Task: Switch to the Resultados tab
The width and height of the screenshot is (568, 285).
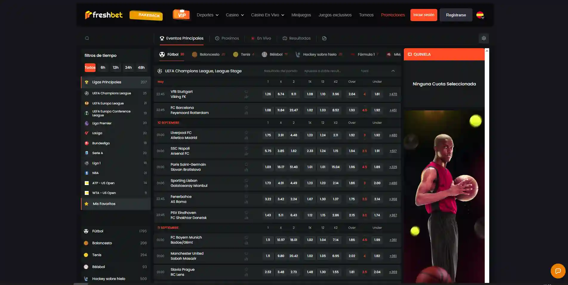Action: coord(297,38)
